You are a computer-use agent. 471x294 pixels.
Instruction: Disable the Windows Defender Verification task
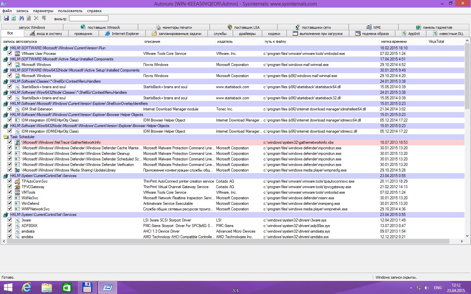[x=10, y=164]
